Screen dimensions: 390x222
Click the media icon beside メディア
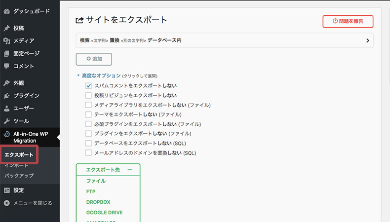click(7, 40)
